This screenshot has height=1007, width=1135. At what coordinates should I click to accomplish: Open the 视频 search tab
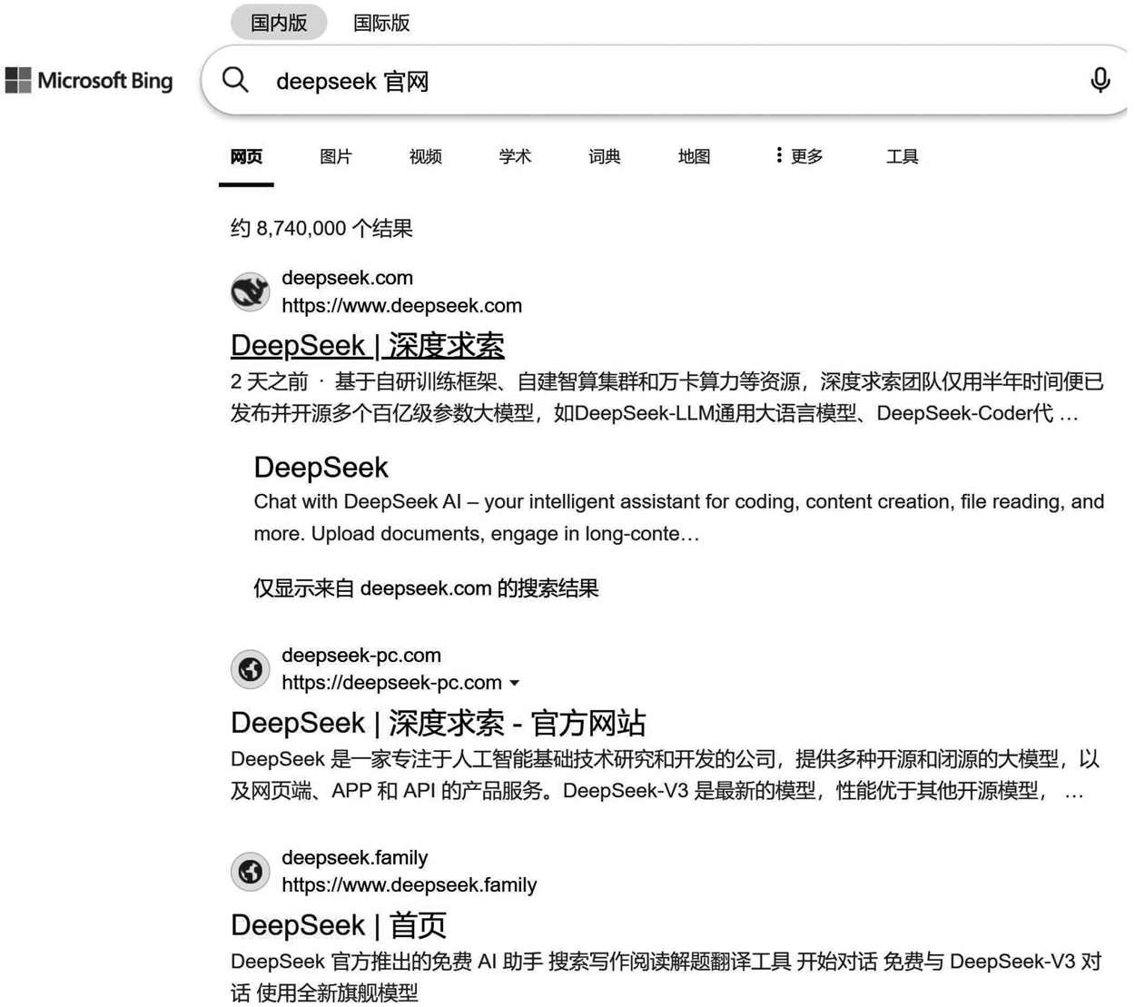(426, 156)
